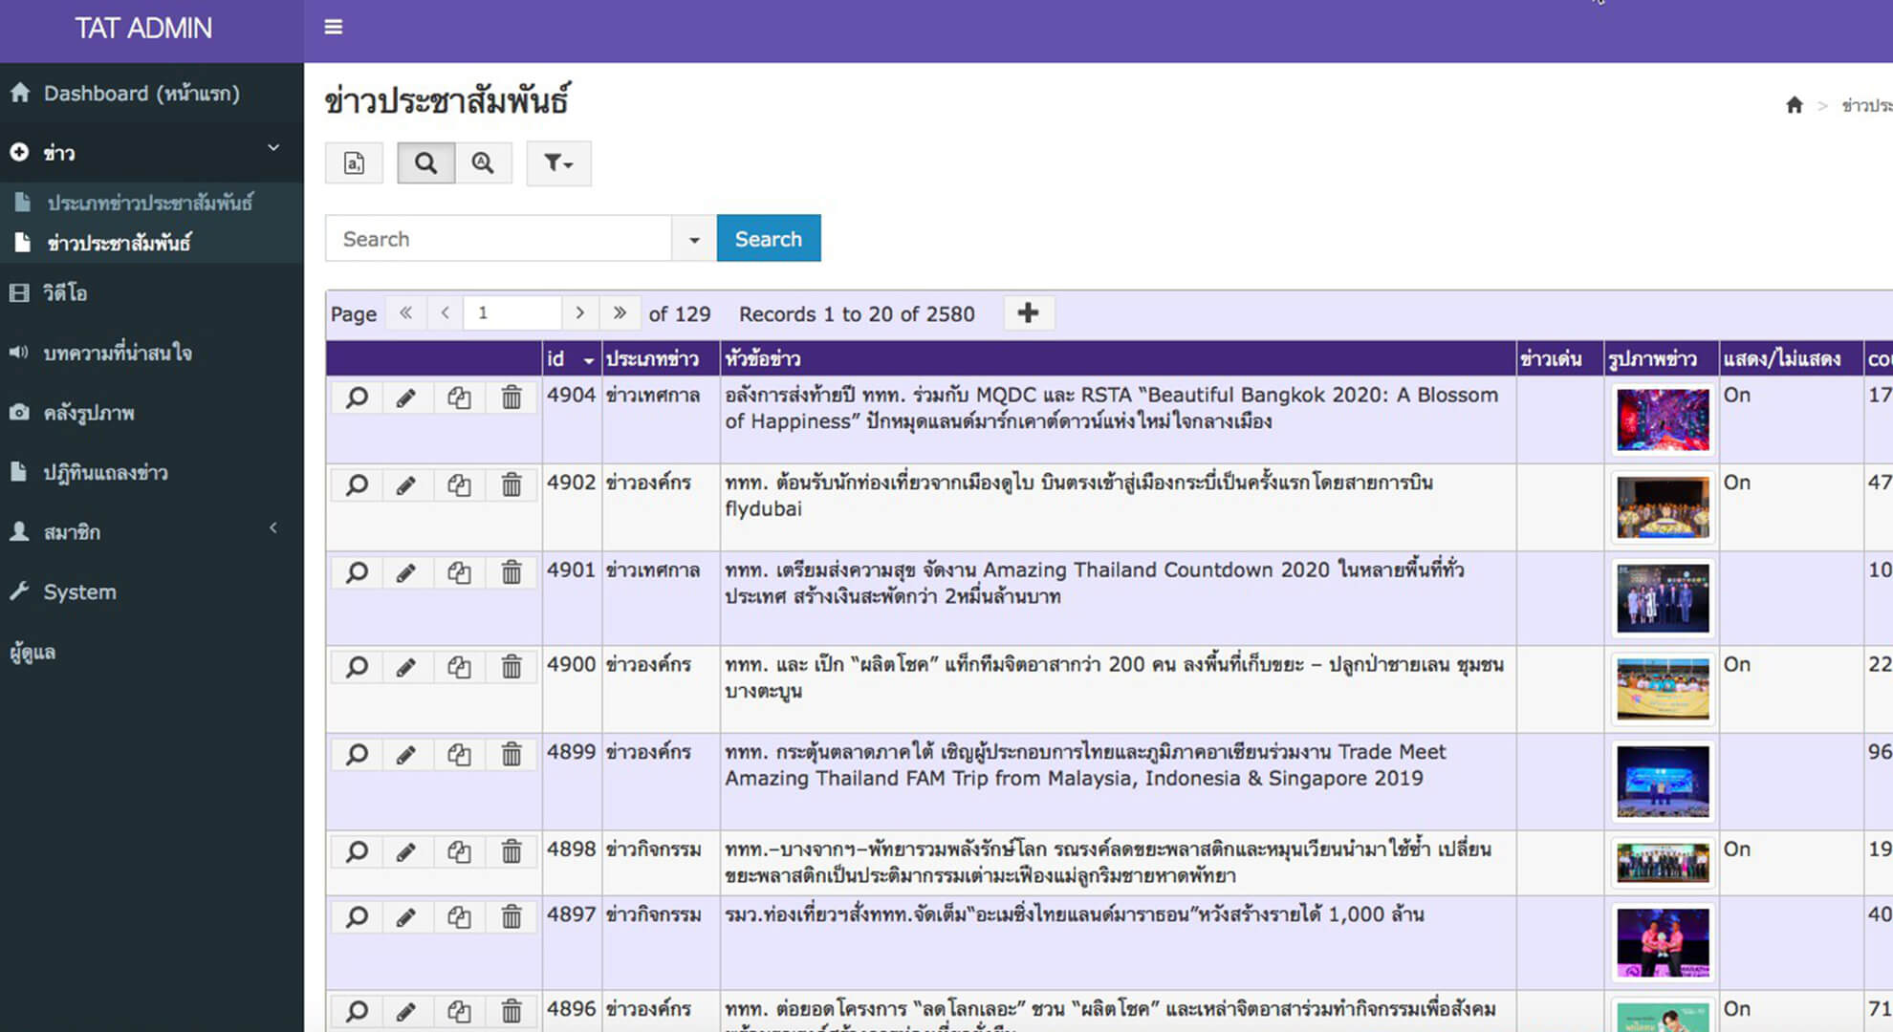Edit record 4904 pencil icon
This screenshot has width=1893, height=1032.
coord(406,398)
